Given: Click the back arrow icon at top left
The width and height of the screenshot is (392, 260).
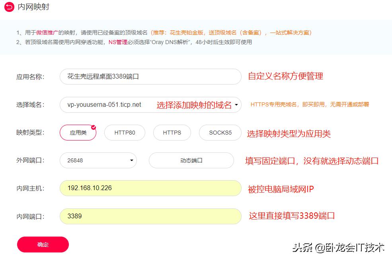Looking at the screenshot, I should click(x=8, y=7).
